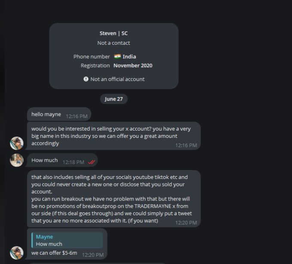This screenshot has width=292, height=264.
Task: Click the red double-check read receipt
Action: [x=91, y=162]
